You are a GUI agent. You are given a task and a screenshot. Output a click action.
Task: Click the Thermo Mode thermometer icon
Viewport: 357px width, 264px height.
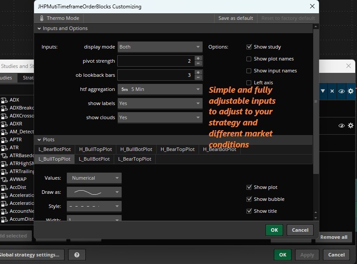click(x=42, y=18)
